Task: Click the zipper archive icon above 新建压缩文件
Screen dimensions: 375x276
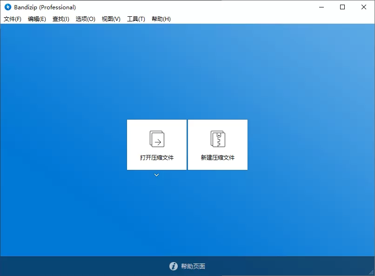Action: (217, 138)
